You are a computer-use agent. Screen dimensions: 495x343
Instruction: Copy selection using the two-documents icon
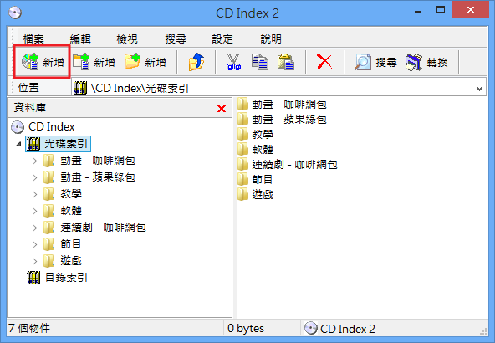click(x=260, y=62)
